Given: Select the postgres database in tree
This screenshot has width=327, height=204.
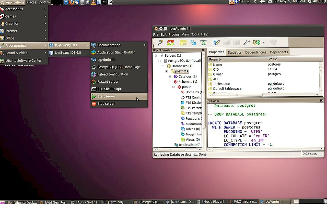Looking at the screenshot, I should click(181, 71).
